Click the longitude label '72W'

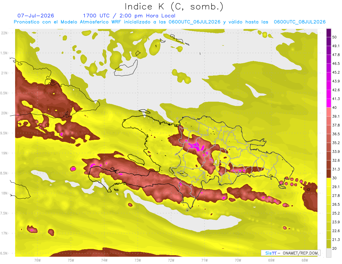[x=171, y=260]
